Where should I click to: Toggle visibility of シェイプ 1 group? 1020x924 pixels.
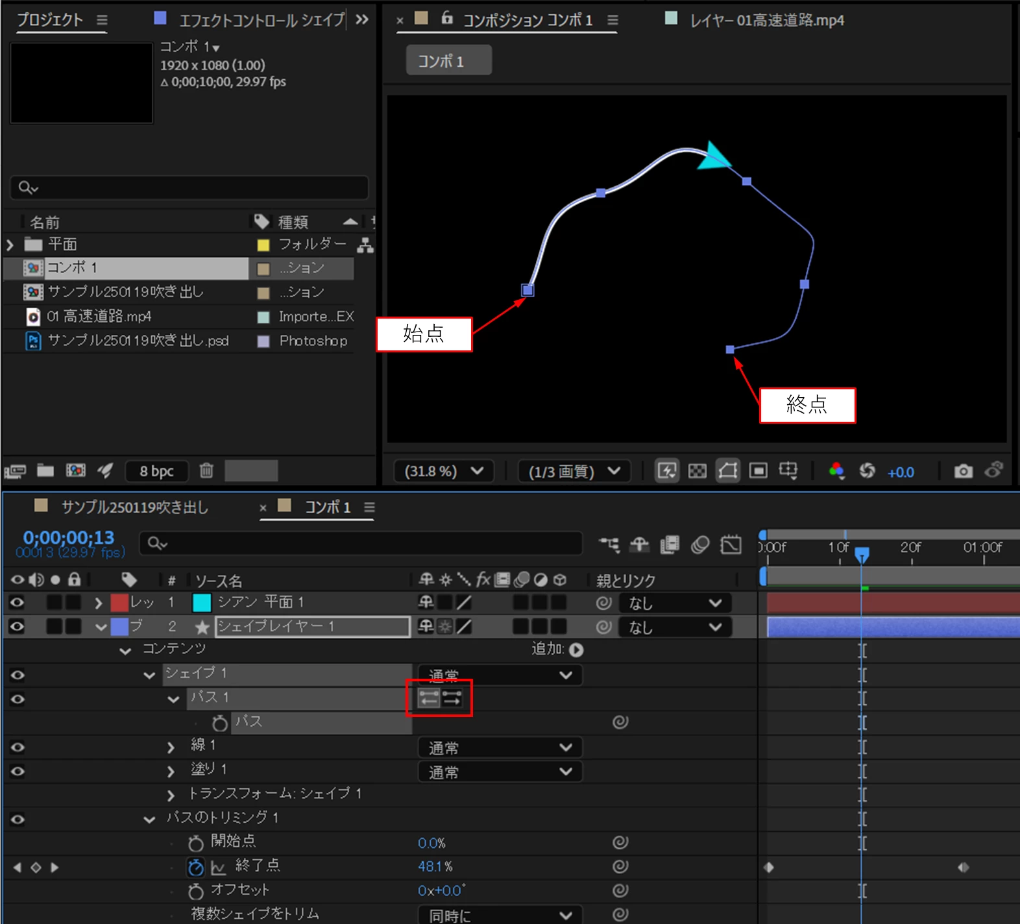tap(18, 675)
